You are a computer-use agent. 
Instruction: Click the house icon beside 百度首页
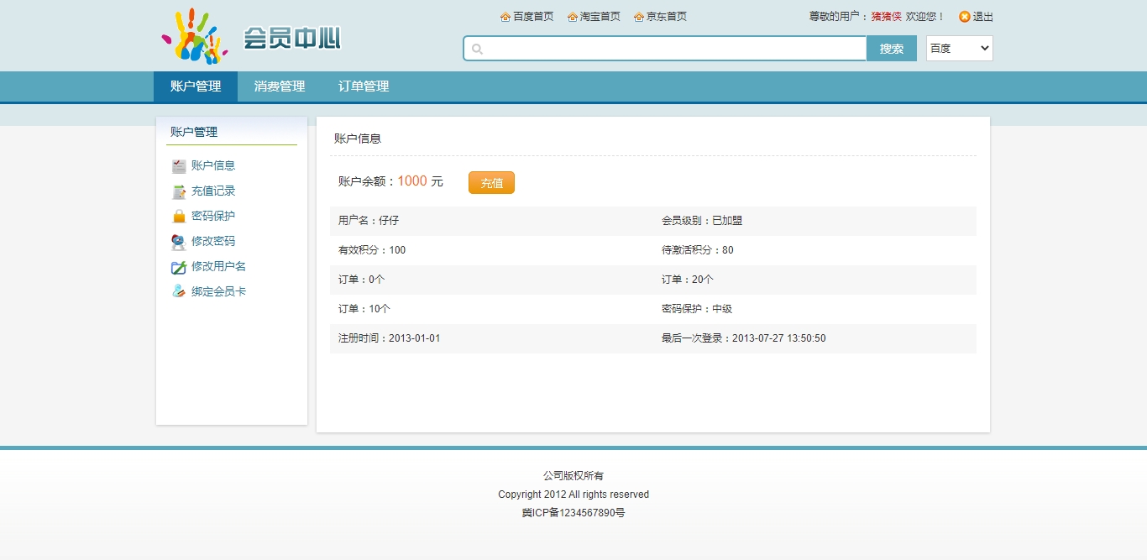[x=505, y=17]
